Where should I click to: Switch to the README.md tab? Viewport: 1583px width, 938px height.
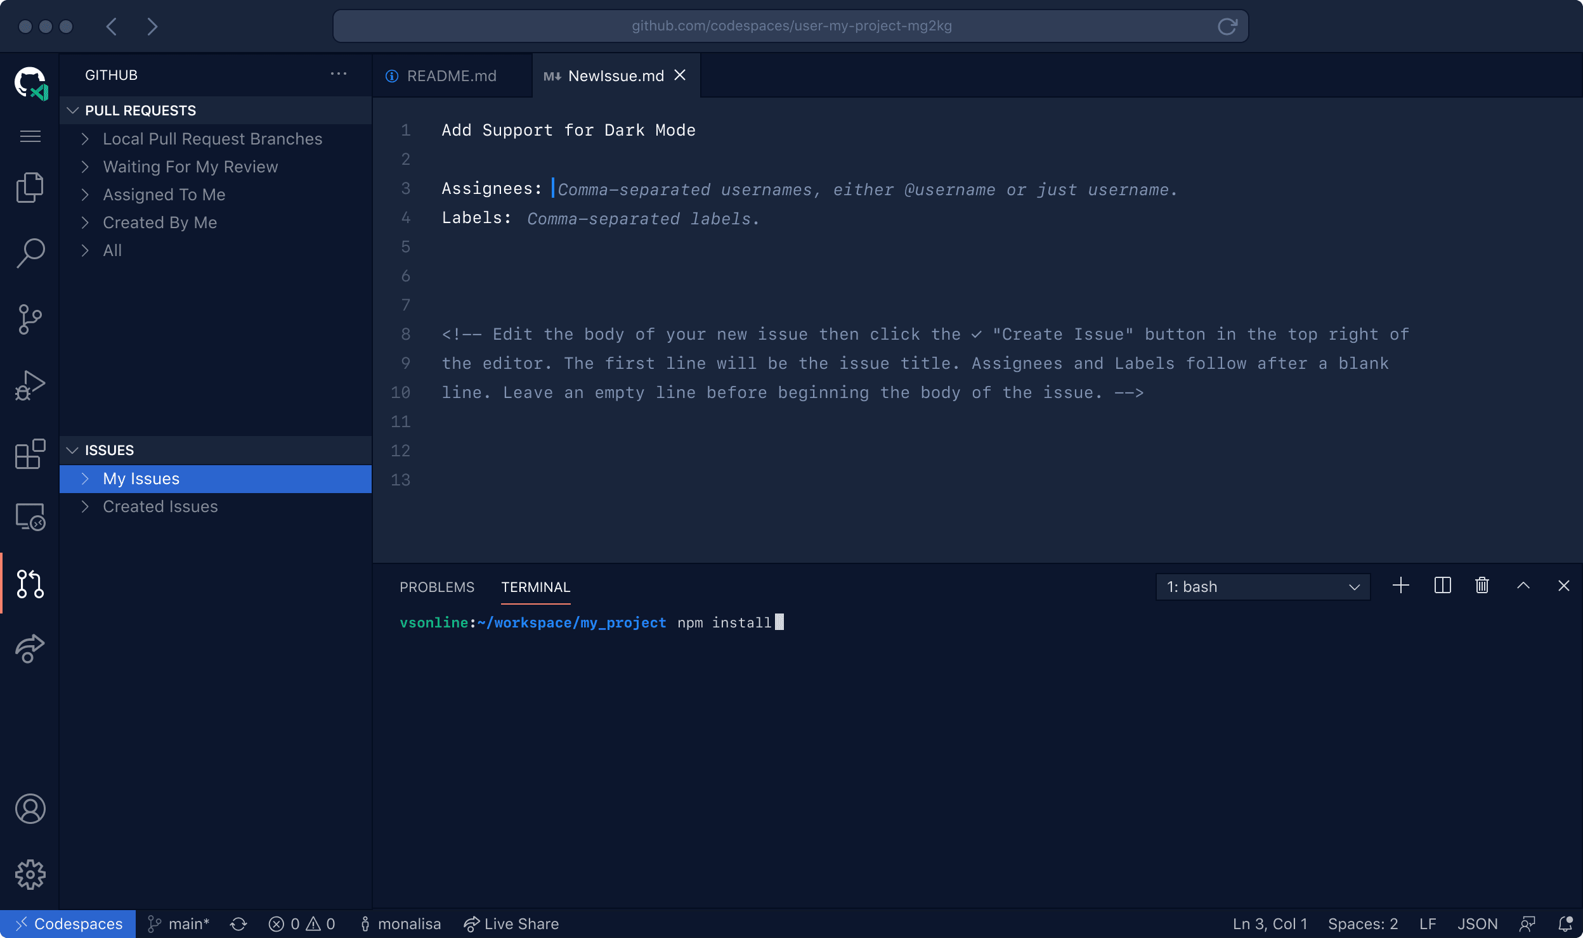pos(452,75)
